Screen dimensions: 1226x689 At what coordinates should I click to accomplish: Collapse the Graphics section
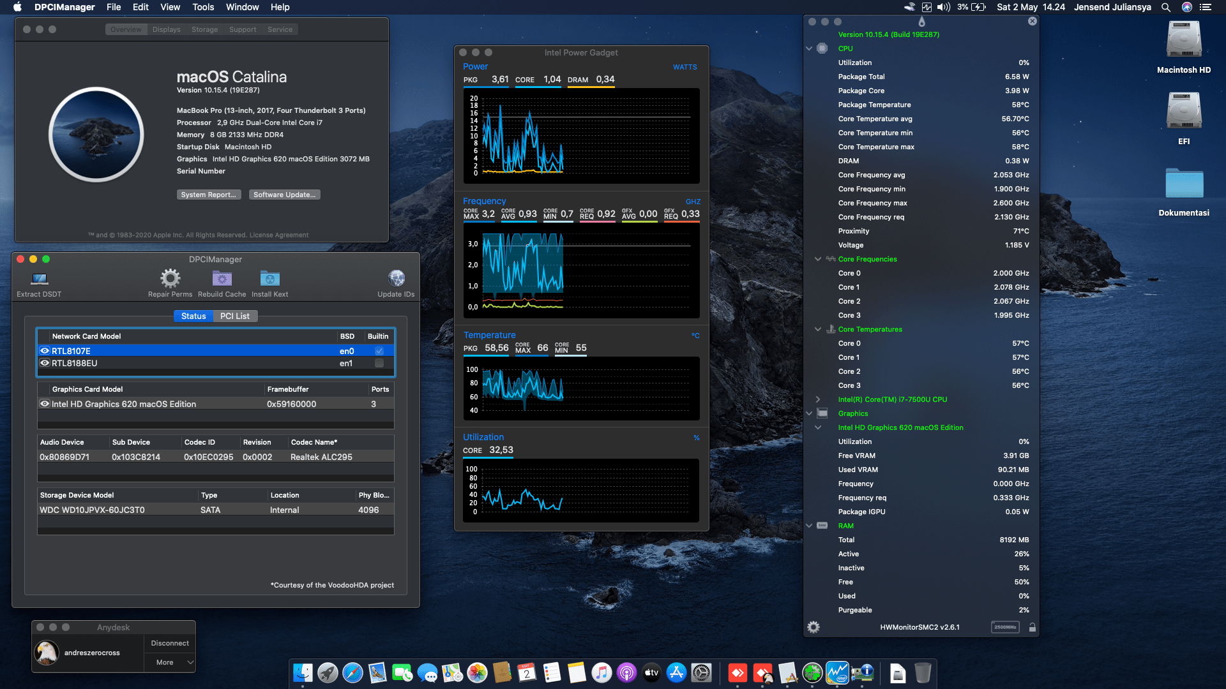pos(809,413)
